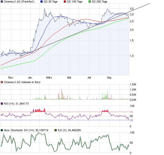Click the purple RSI (14) legend swatch
This screenshot has width=164, height=155.
(2, 103)
